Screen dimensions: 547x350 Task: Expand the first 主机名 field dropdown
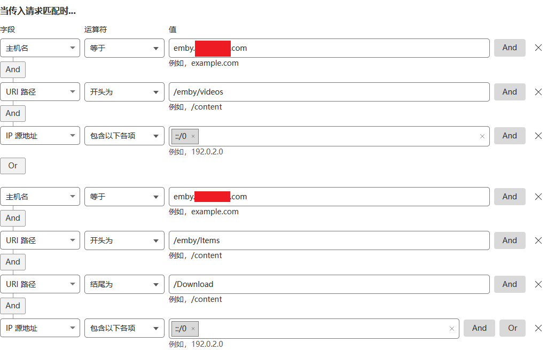(x=40, y=48)
